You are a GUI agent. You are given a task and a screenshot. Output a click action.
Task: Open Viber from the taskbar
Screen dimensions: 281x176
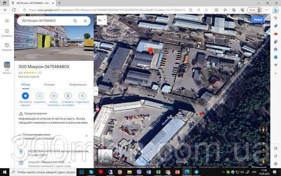tap(139, 172)
